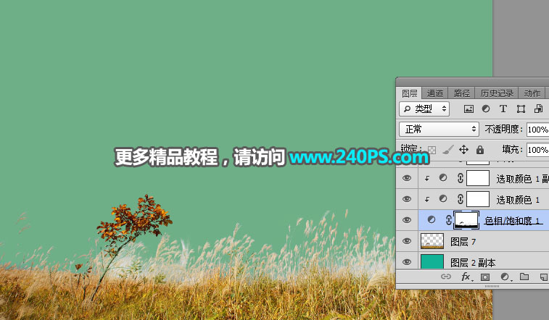Image resolution: width=549 pixels, height=320 pixels.
Task: Click the 填充 label
Action: tap(512, 150)
